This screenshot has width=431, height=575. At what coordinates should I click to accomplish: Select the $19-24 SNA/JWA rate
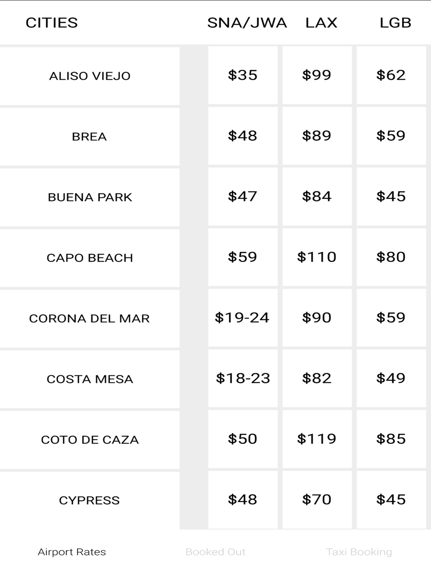click(x=243, y=318)
